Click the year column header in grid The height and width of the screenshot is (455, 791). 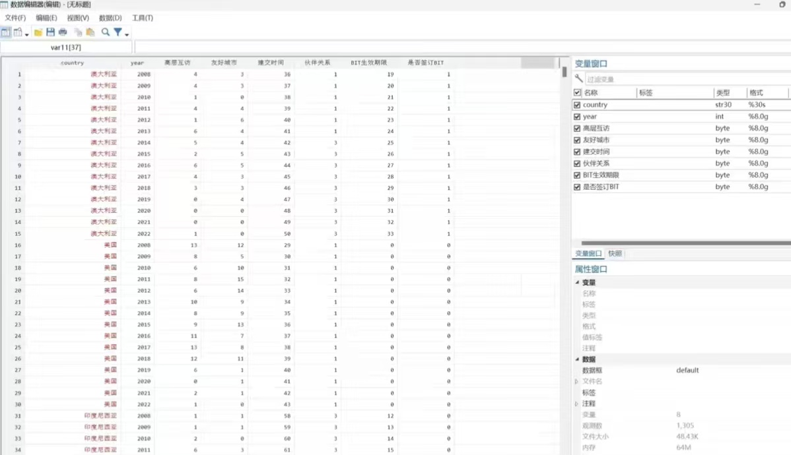tap(137, 63)
